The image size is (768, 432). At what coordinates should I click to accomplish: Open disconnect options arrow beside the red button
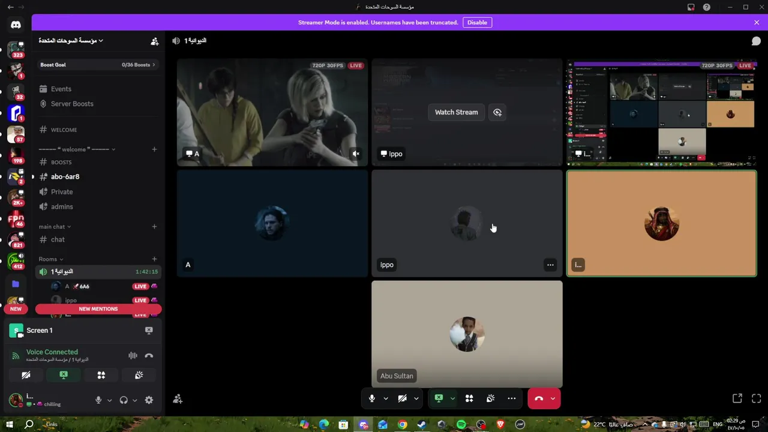pos(553,398)
